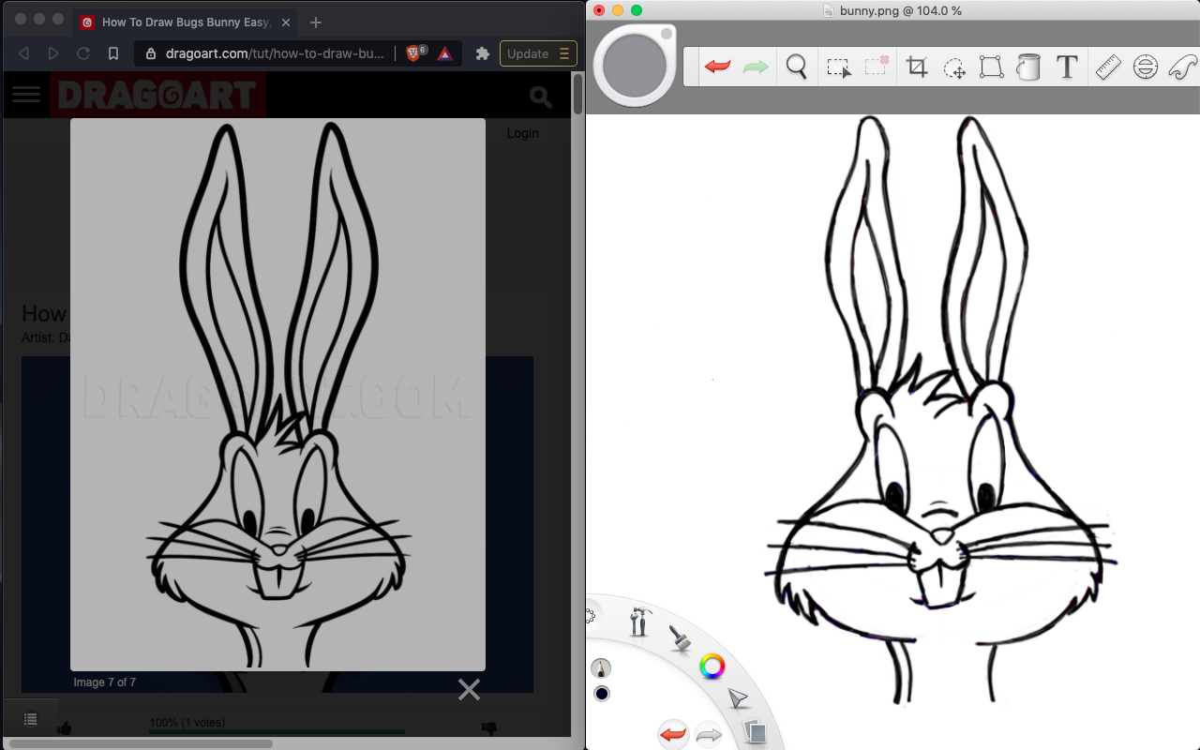Screen dimensions: 1200x750
Task: Click the '100% (1 votes)' rating text
Action: tap(187, 723)
